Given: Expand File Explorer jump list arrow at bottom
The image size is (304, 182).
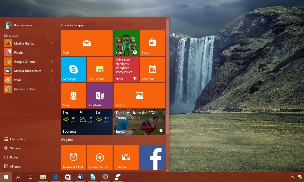Looking at the screenshot, I should click(52, 139).
